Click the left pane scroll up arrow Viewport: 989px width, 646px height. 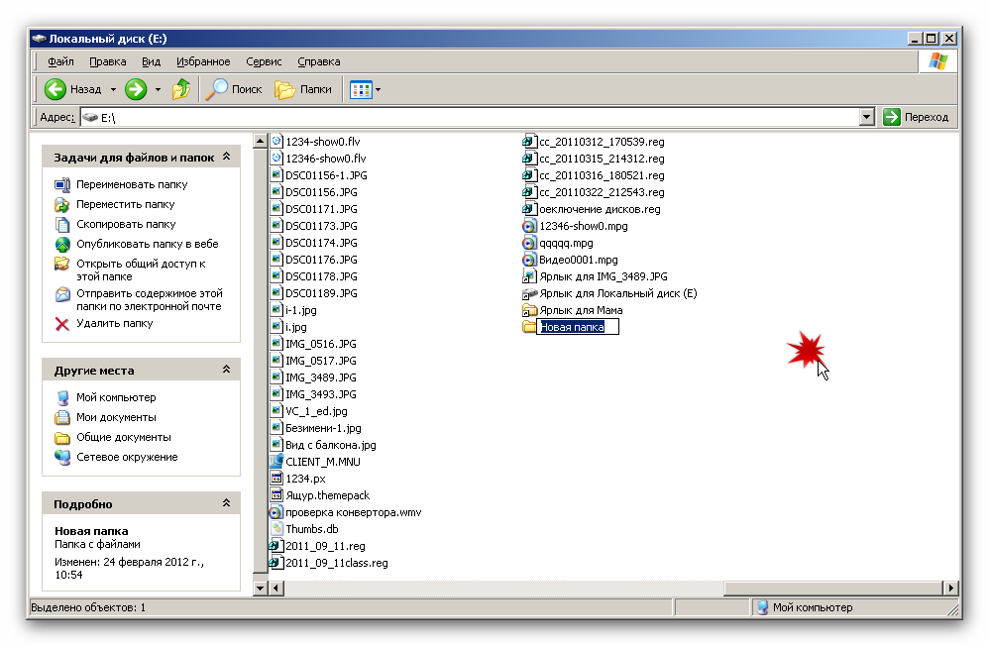coord(260,141)
